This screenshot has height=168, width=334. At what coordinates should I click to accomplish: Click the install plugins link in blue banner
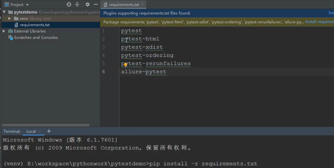pyautogui.click(x=331, y=13)
